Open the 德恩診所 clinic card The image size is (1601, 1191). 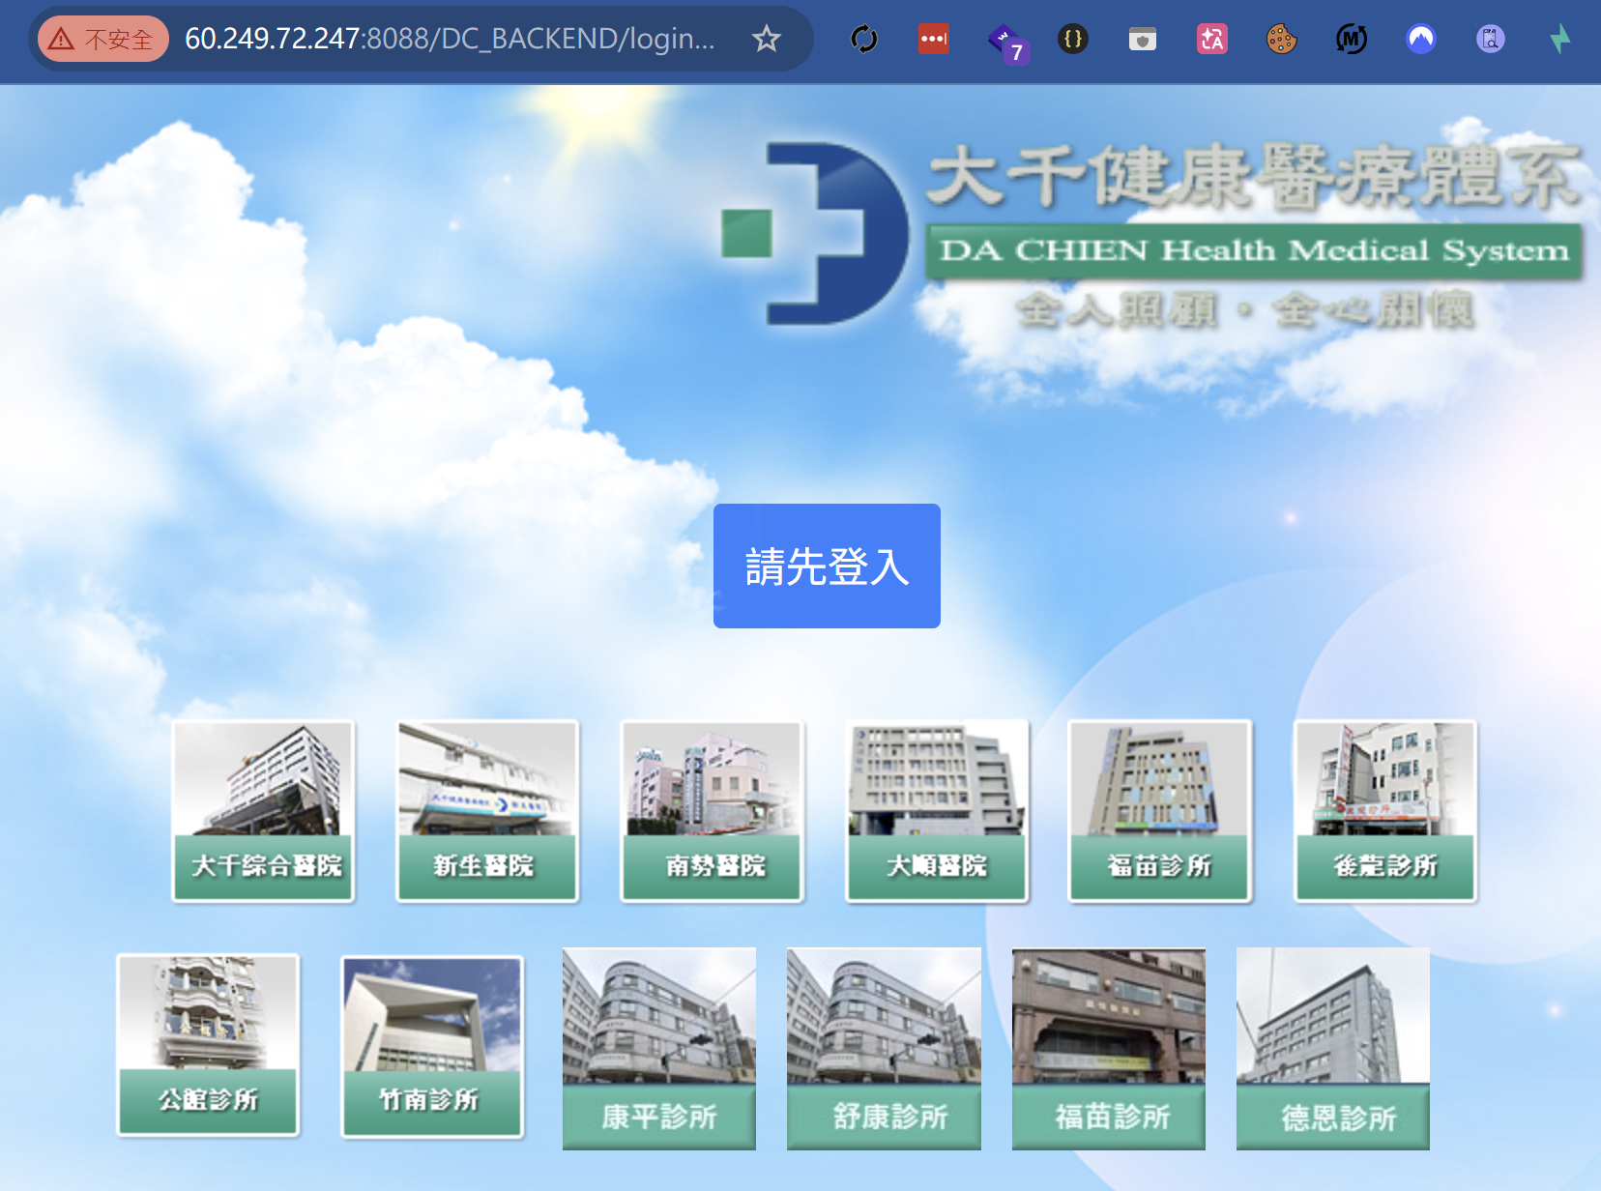(x=1333, y=1049)
